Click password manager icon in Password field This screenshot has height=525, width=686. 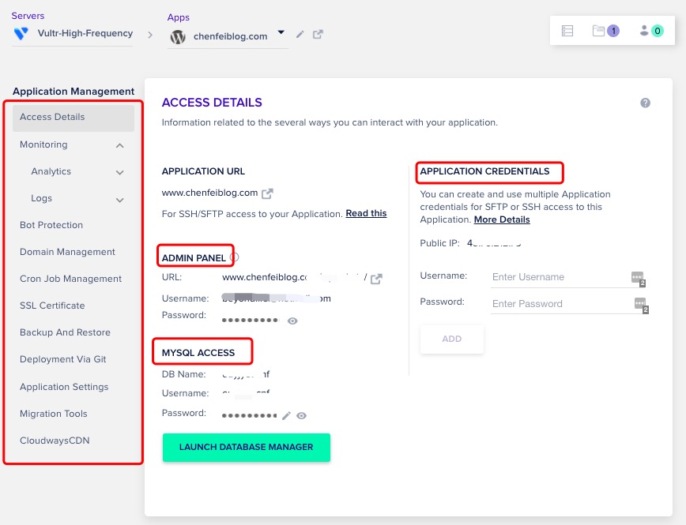pos(642,305)
